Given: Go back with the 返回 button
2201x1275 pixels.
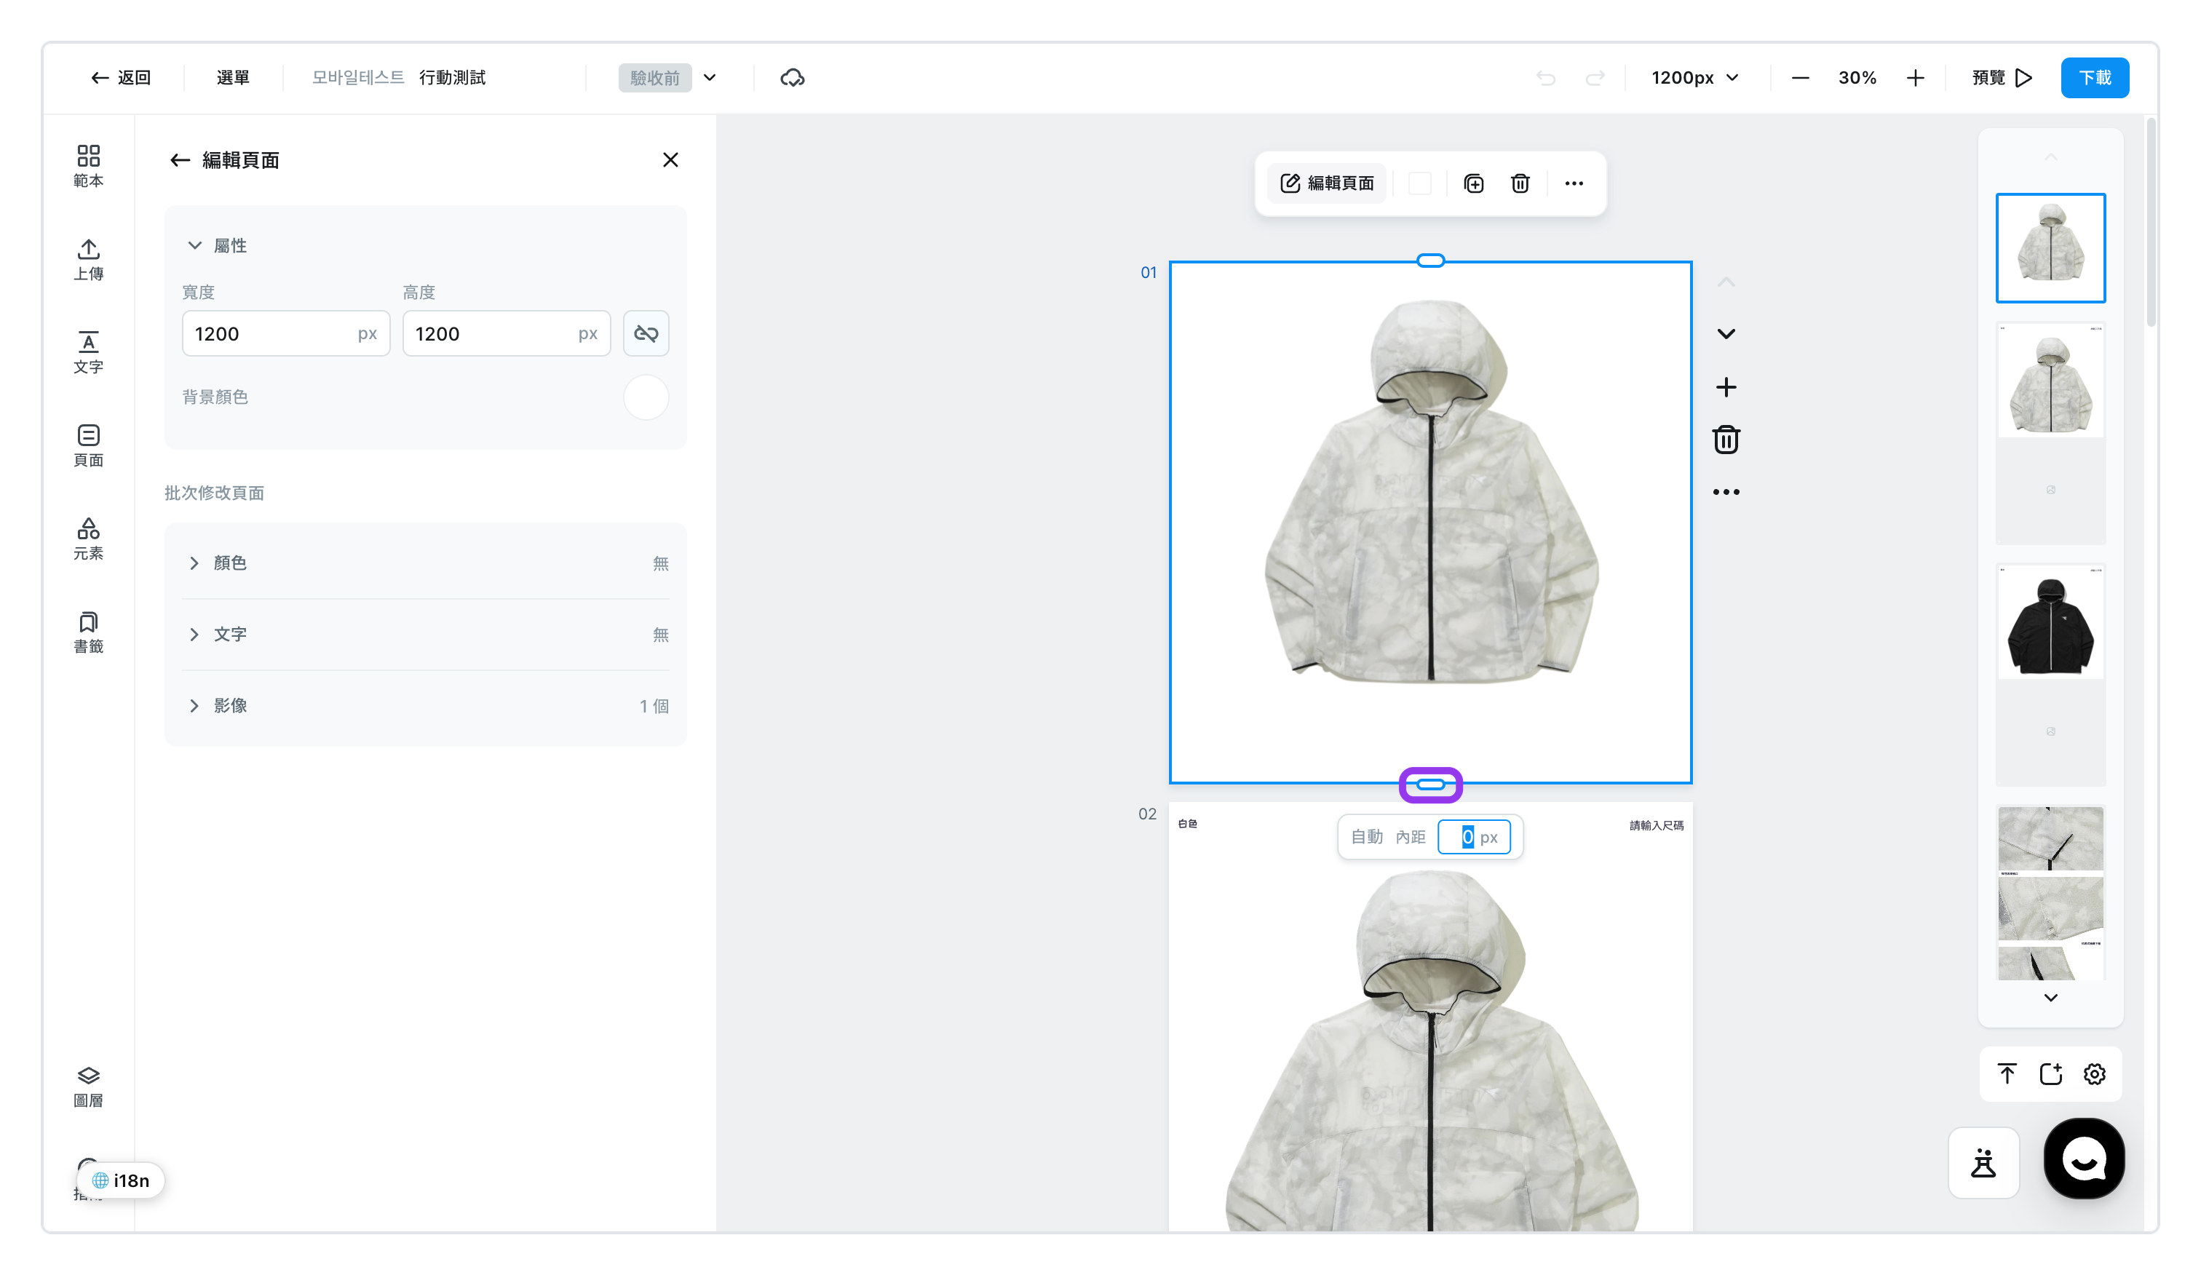Looking at the screenshot, I should 122,78.
